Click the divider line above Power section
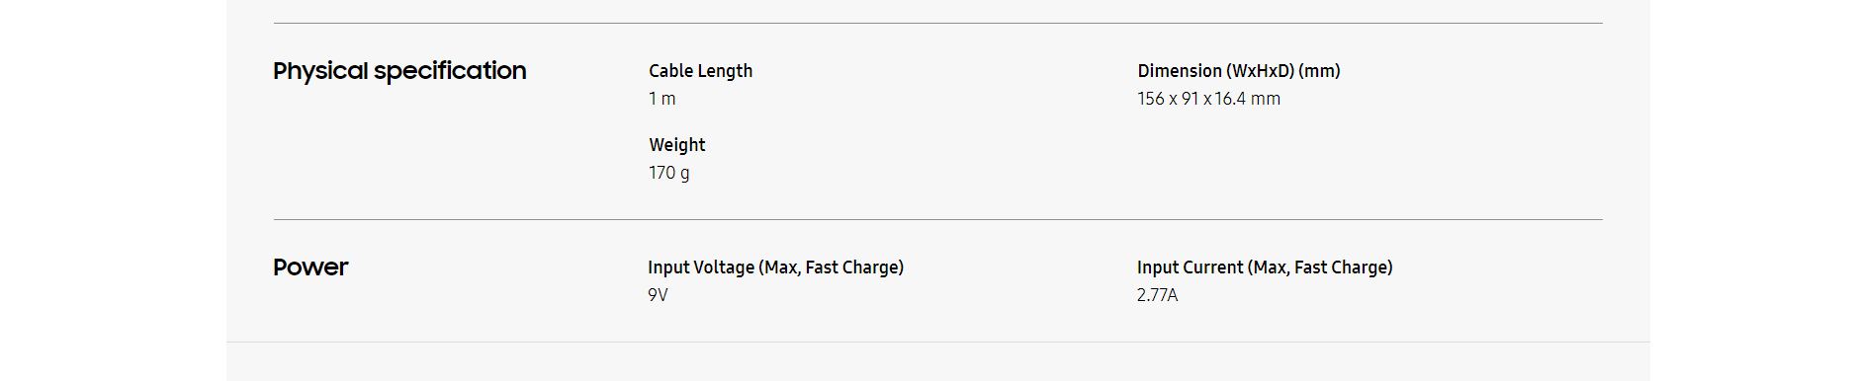This screenshot has width=1854, height=381. [937, 219]
